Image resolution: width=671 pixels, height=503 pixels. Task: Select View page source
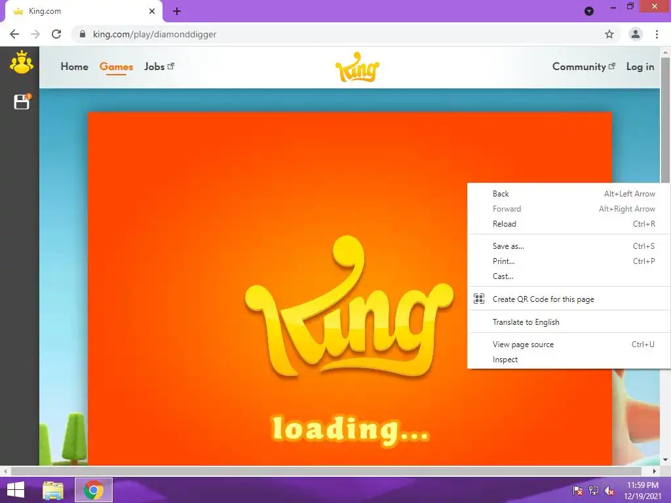click(x=569, y=345)
